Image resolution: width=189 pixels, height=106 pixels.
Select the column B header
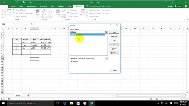(17, 29)
